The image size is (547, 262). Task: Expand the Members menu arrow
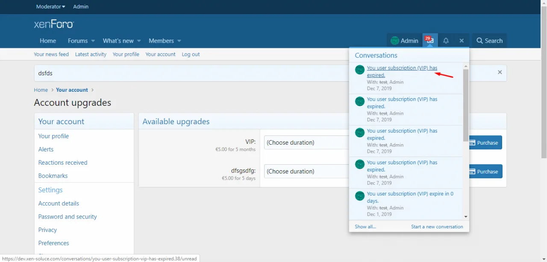click(179, 41)
